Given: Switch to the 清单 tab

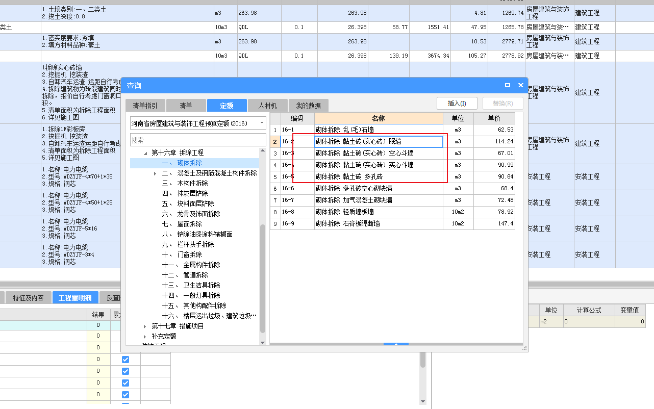Looking at the screenshot, I should point(186,106).
